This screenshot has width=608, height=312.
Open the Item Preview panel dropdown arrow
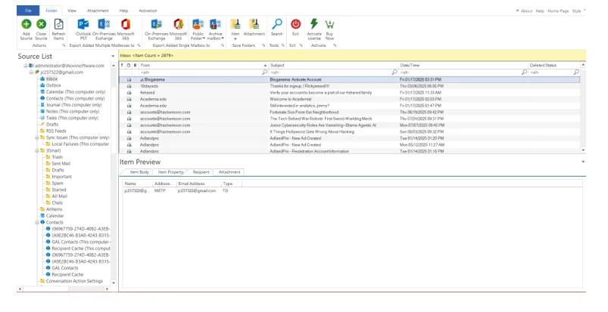point(583,162)
